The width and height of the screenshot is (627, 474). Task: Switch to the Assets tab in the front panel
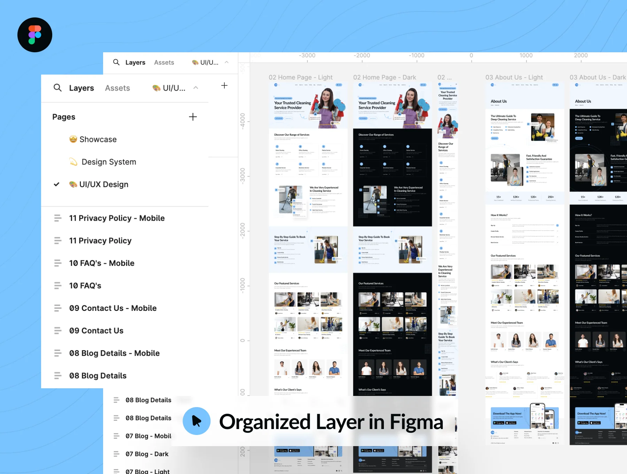(x=117, y=88)
